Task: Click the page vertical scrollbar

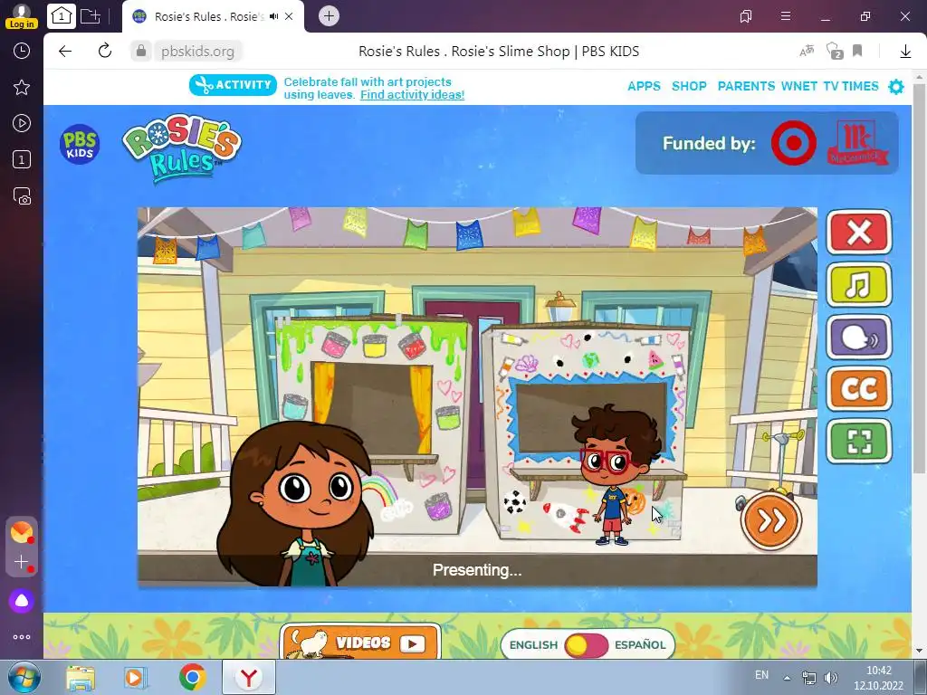Action: pyautogui.click(x=919, y=278)
